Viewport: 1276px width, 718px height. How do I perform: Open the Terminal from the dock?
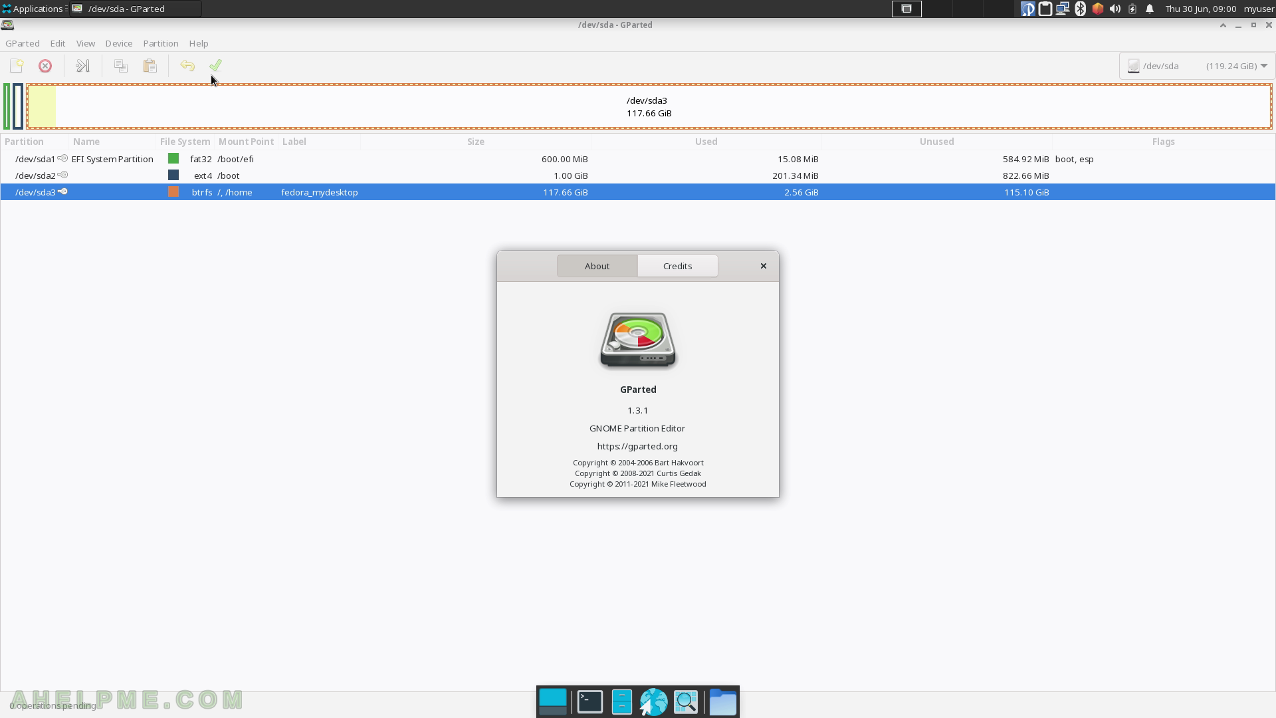[x=589, y=702]
